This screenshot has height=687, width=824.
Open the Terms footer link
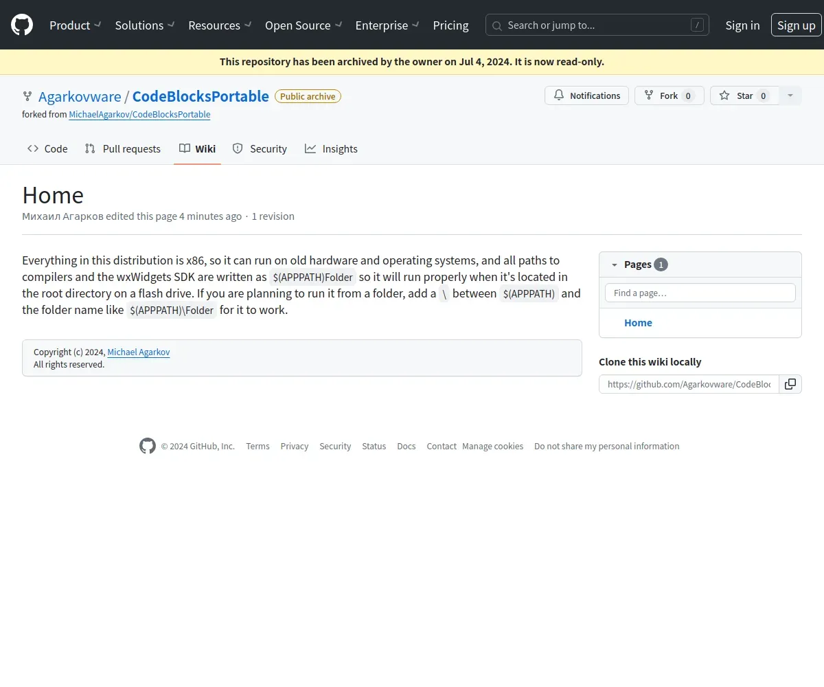pyautogui.click(x=257, y=446)
